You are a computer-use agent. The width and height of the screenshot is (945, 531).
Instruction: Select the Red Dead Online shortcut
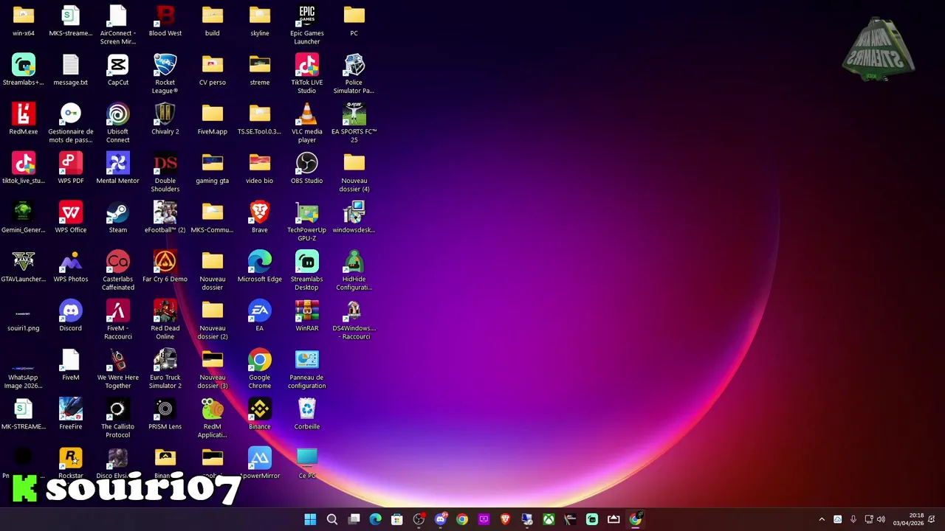[165, 320]
